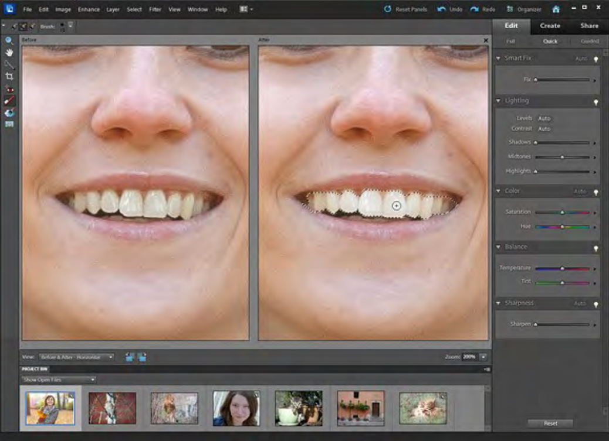The image size is (609, 441).
Task: Select the Whiten Teeth tool
Action: click(9, 101)
